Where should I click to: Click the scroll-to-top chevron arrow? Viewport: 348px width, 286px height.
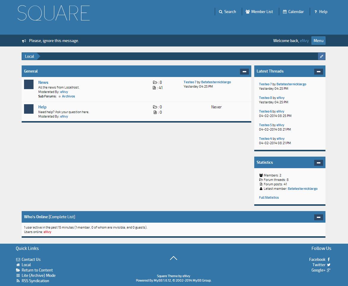tap(174, 258)
